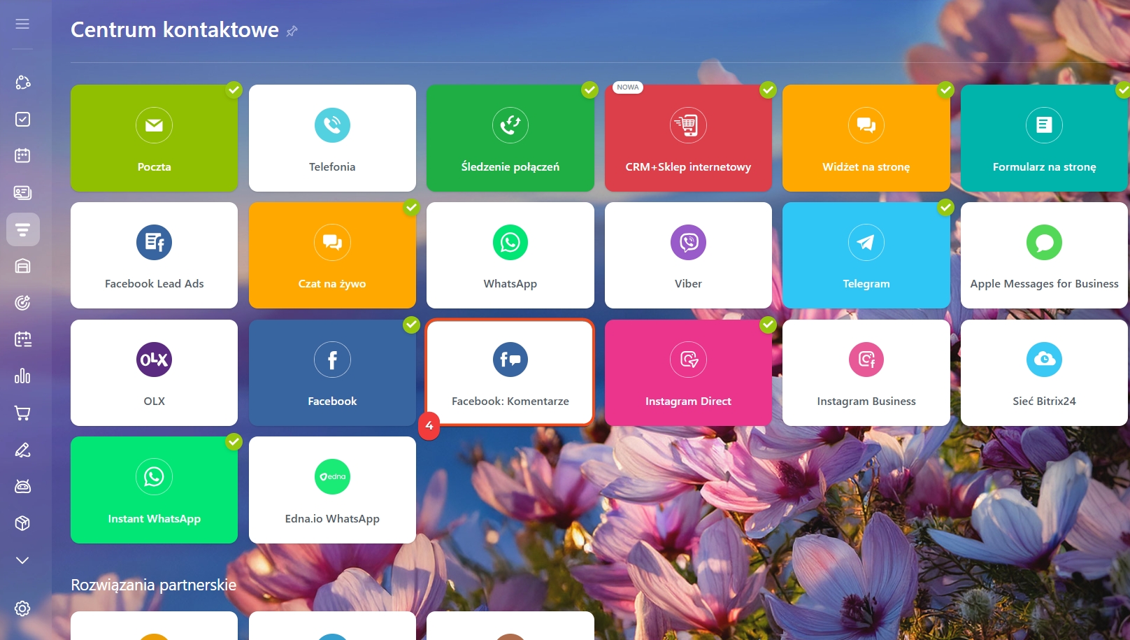The width and height of the screenshot is (1130, 640).
Task: Click the Sieć Bitrix24 cloud icon
Action: coord(1044,360)
